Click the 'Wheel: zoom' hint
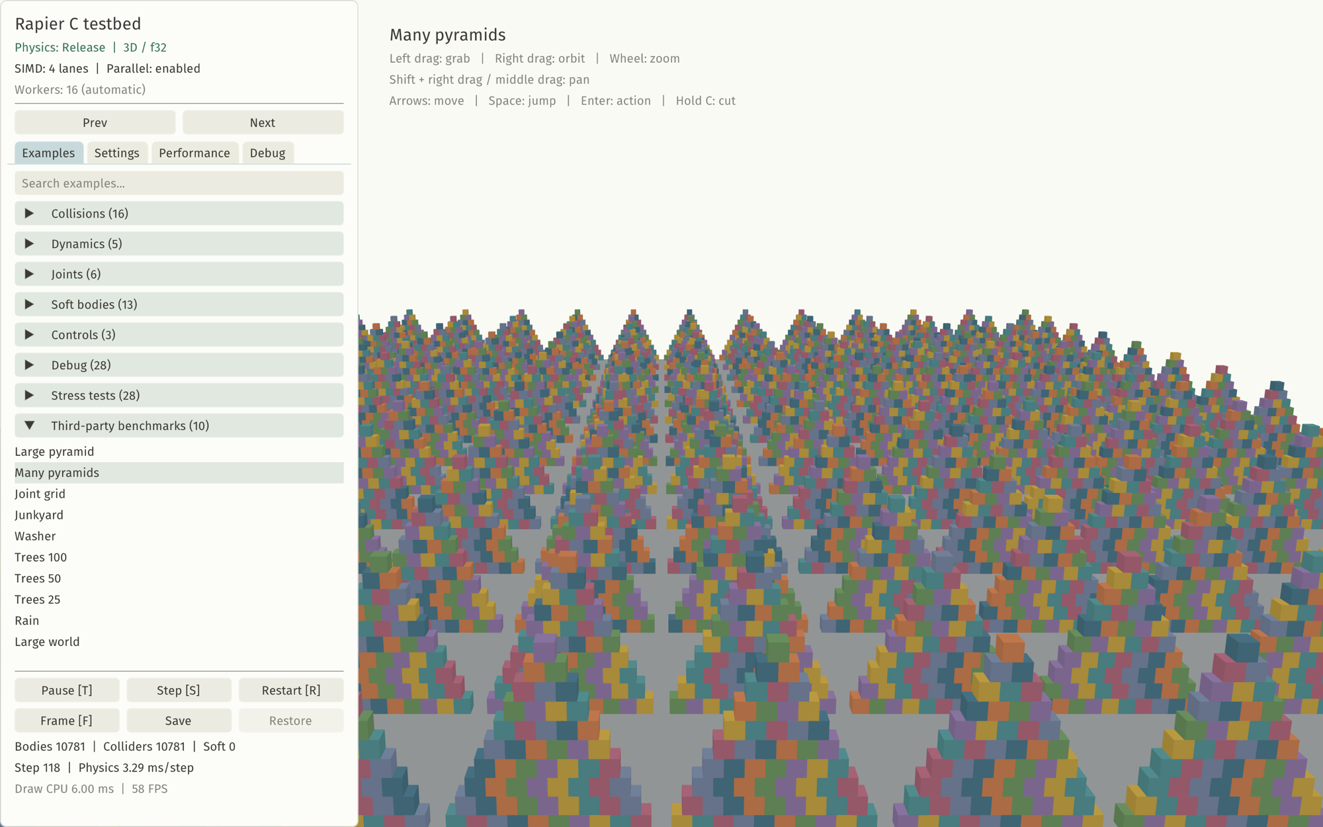This screenshot has width=1323, height=827. [x=645, y=59]
